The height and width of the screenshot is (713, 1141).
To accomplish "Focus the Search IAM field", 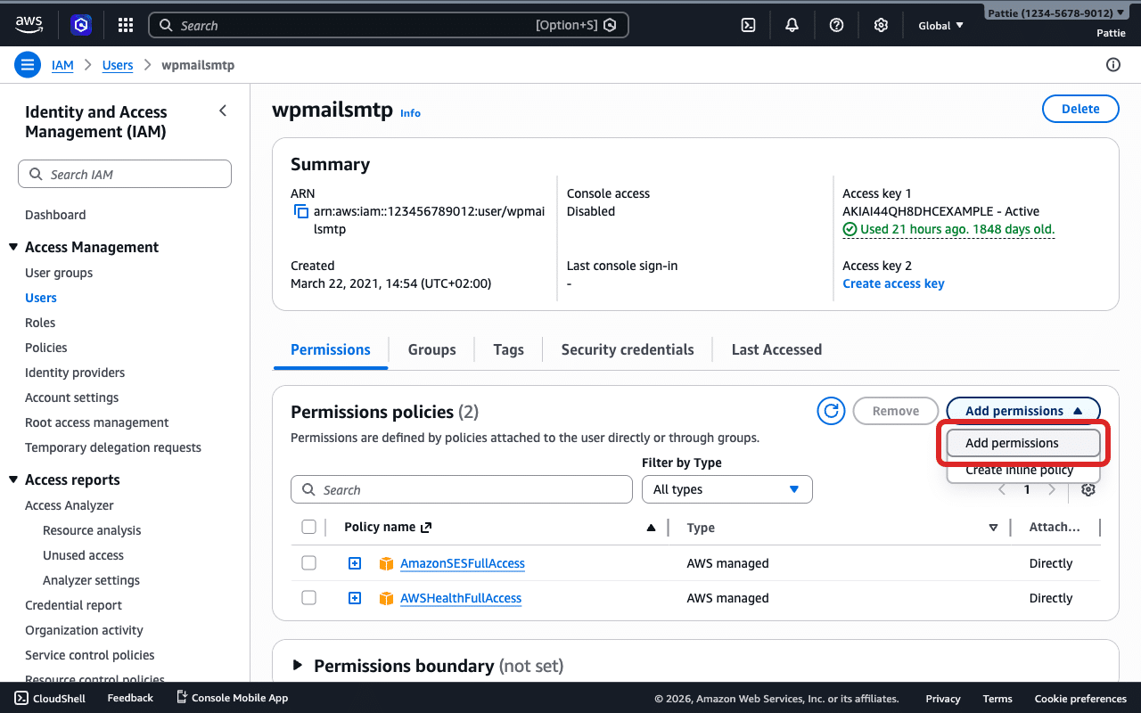I will (125, 174).
